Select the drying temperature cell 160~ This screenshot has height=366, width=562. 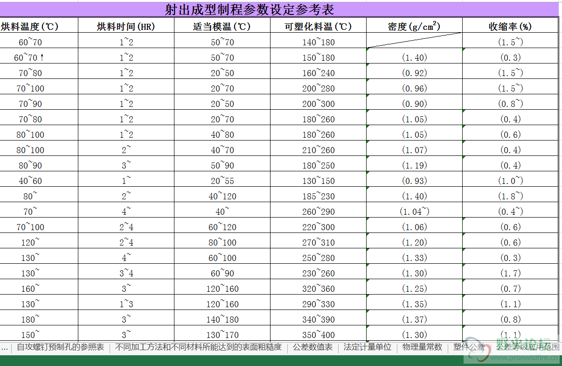39,287
